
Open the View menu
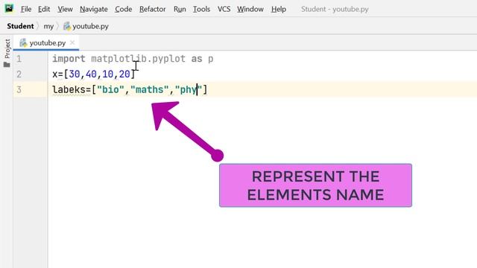pos(65,9)
